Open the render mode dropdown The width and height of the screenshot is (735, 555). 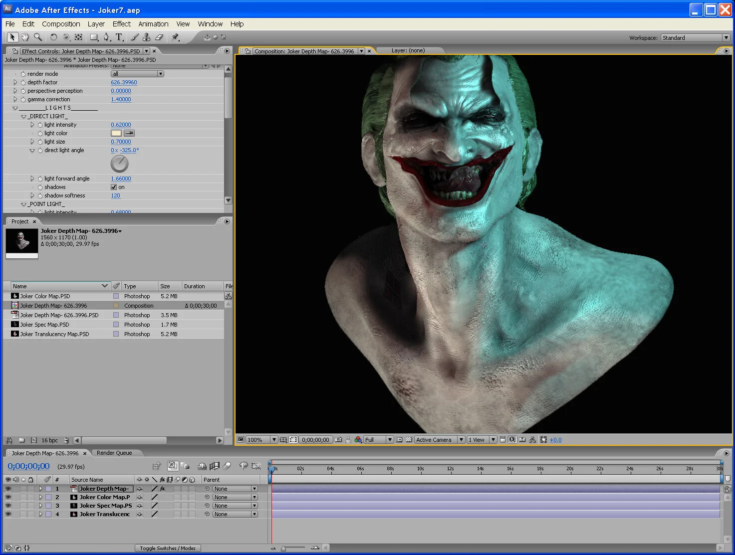click(137, 74)
